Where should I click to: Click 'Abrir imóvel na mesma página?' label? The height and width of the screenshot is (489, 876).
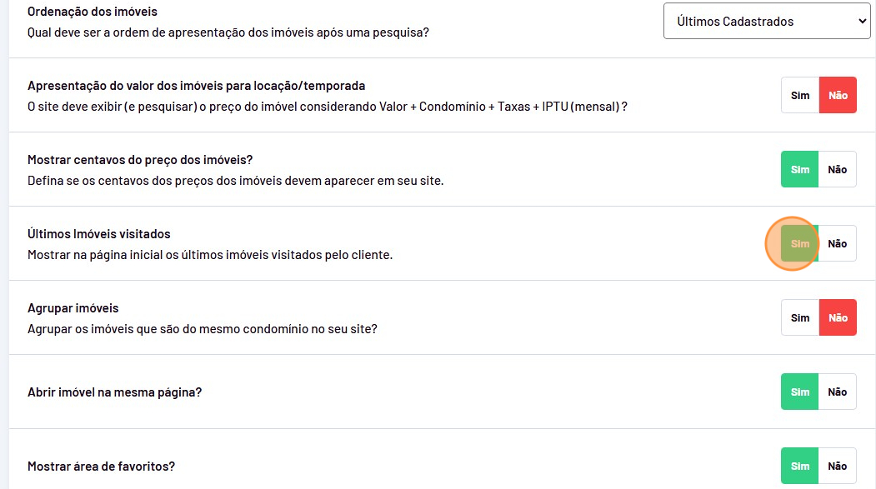click(x=115, y=392)
